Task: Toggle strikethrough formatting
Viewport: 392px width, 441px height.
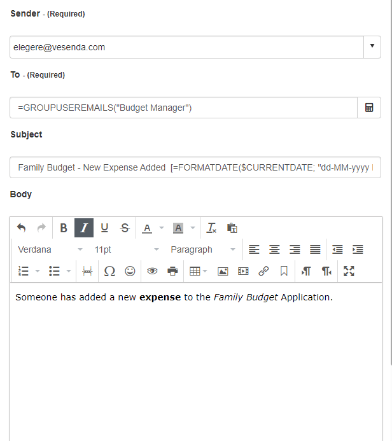Action: (x=125, y=228)
